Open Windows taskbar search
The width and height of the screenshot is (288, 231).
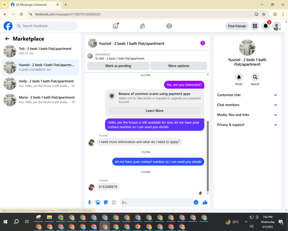(x=16, y=222)
